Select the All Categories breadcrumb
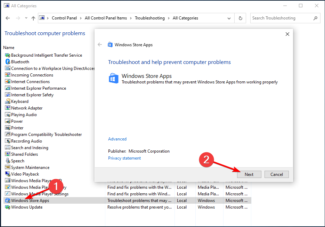The height and width of the screenshot is (227, 325). point(185,18)
